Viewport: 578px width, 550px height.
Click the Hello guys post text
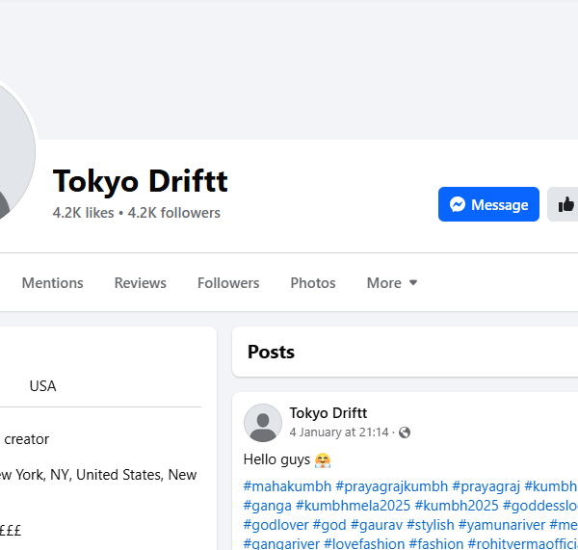276,459
